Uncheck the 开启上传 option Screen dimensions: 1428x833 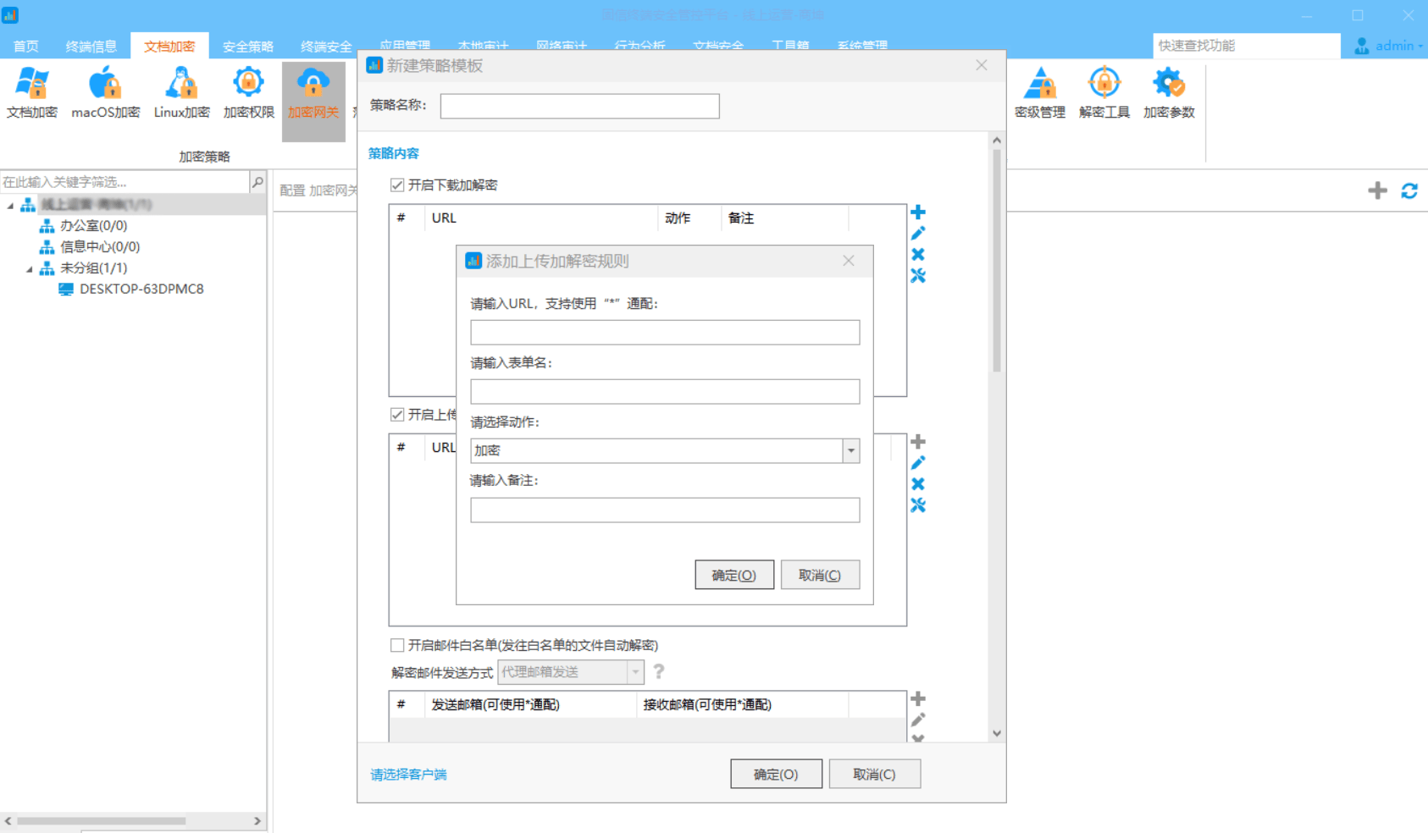tap(396, 414)
